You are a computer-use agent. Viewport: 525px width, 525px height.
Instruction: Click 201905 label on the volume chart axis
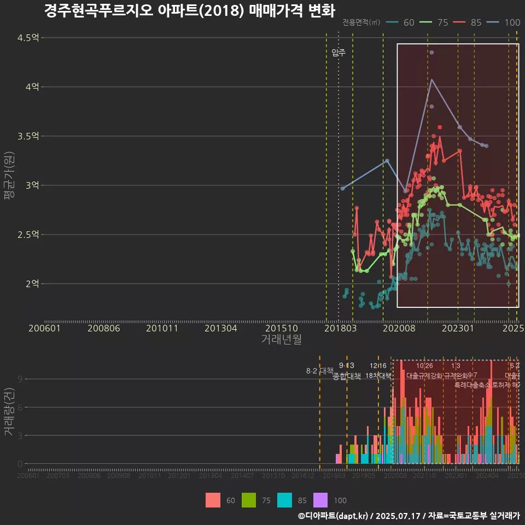tap(364, 475)
